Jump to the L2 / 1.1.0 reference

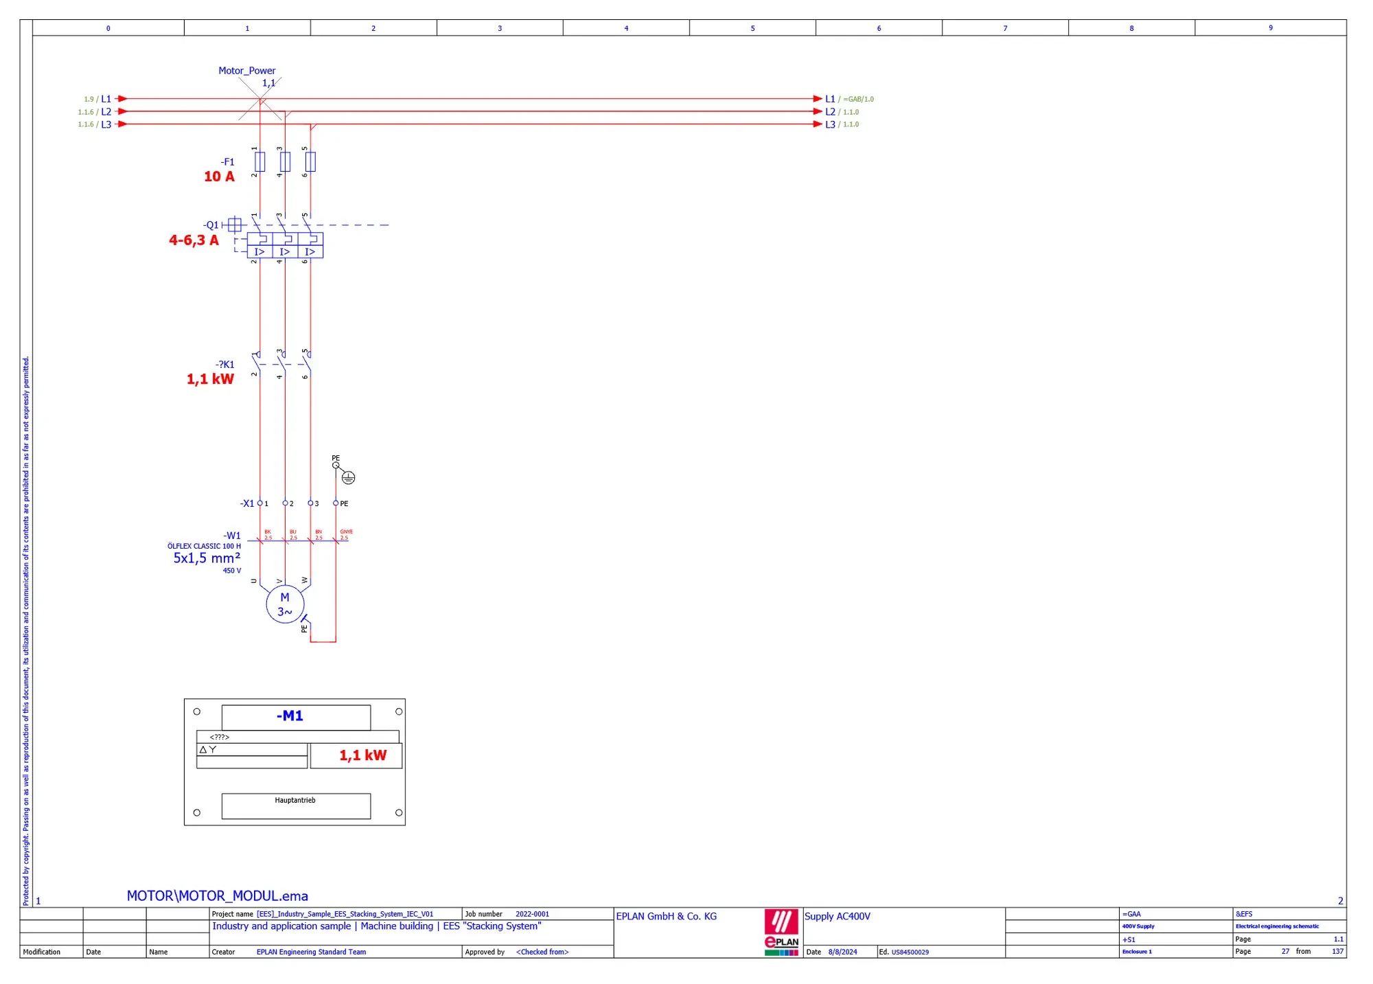click(842, 112)
